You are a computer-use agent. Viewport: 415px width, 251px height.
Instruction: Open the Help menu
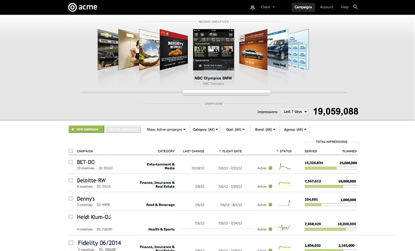345,7
